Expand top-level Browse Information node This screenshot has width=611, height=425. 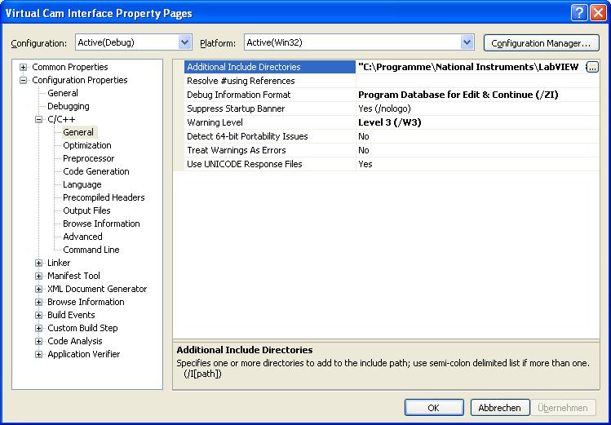38,303
